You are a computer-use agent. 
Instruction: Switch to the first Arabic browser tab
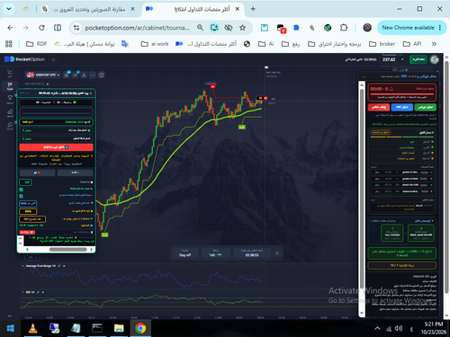tap(88, 9)
